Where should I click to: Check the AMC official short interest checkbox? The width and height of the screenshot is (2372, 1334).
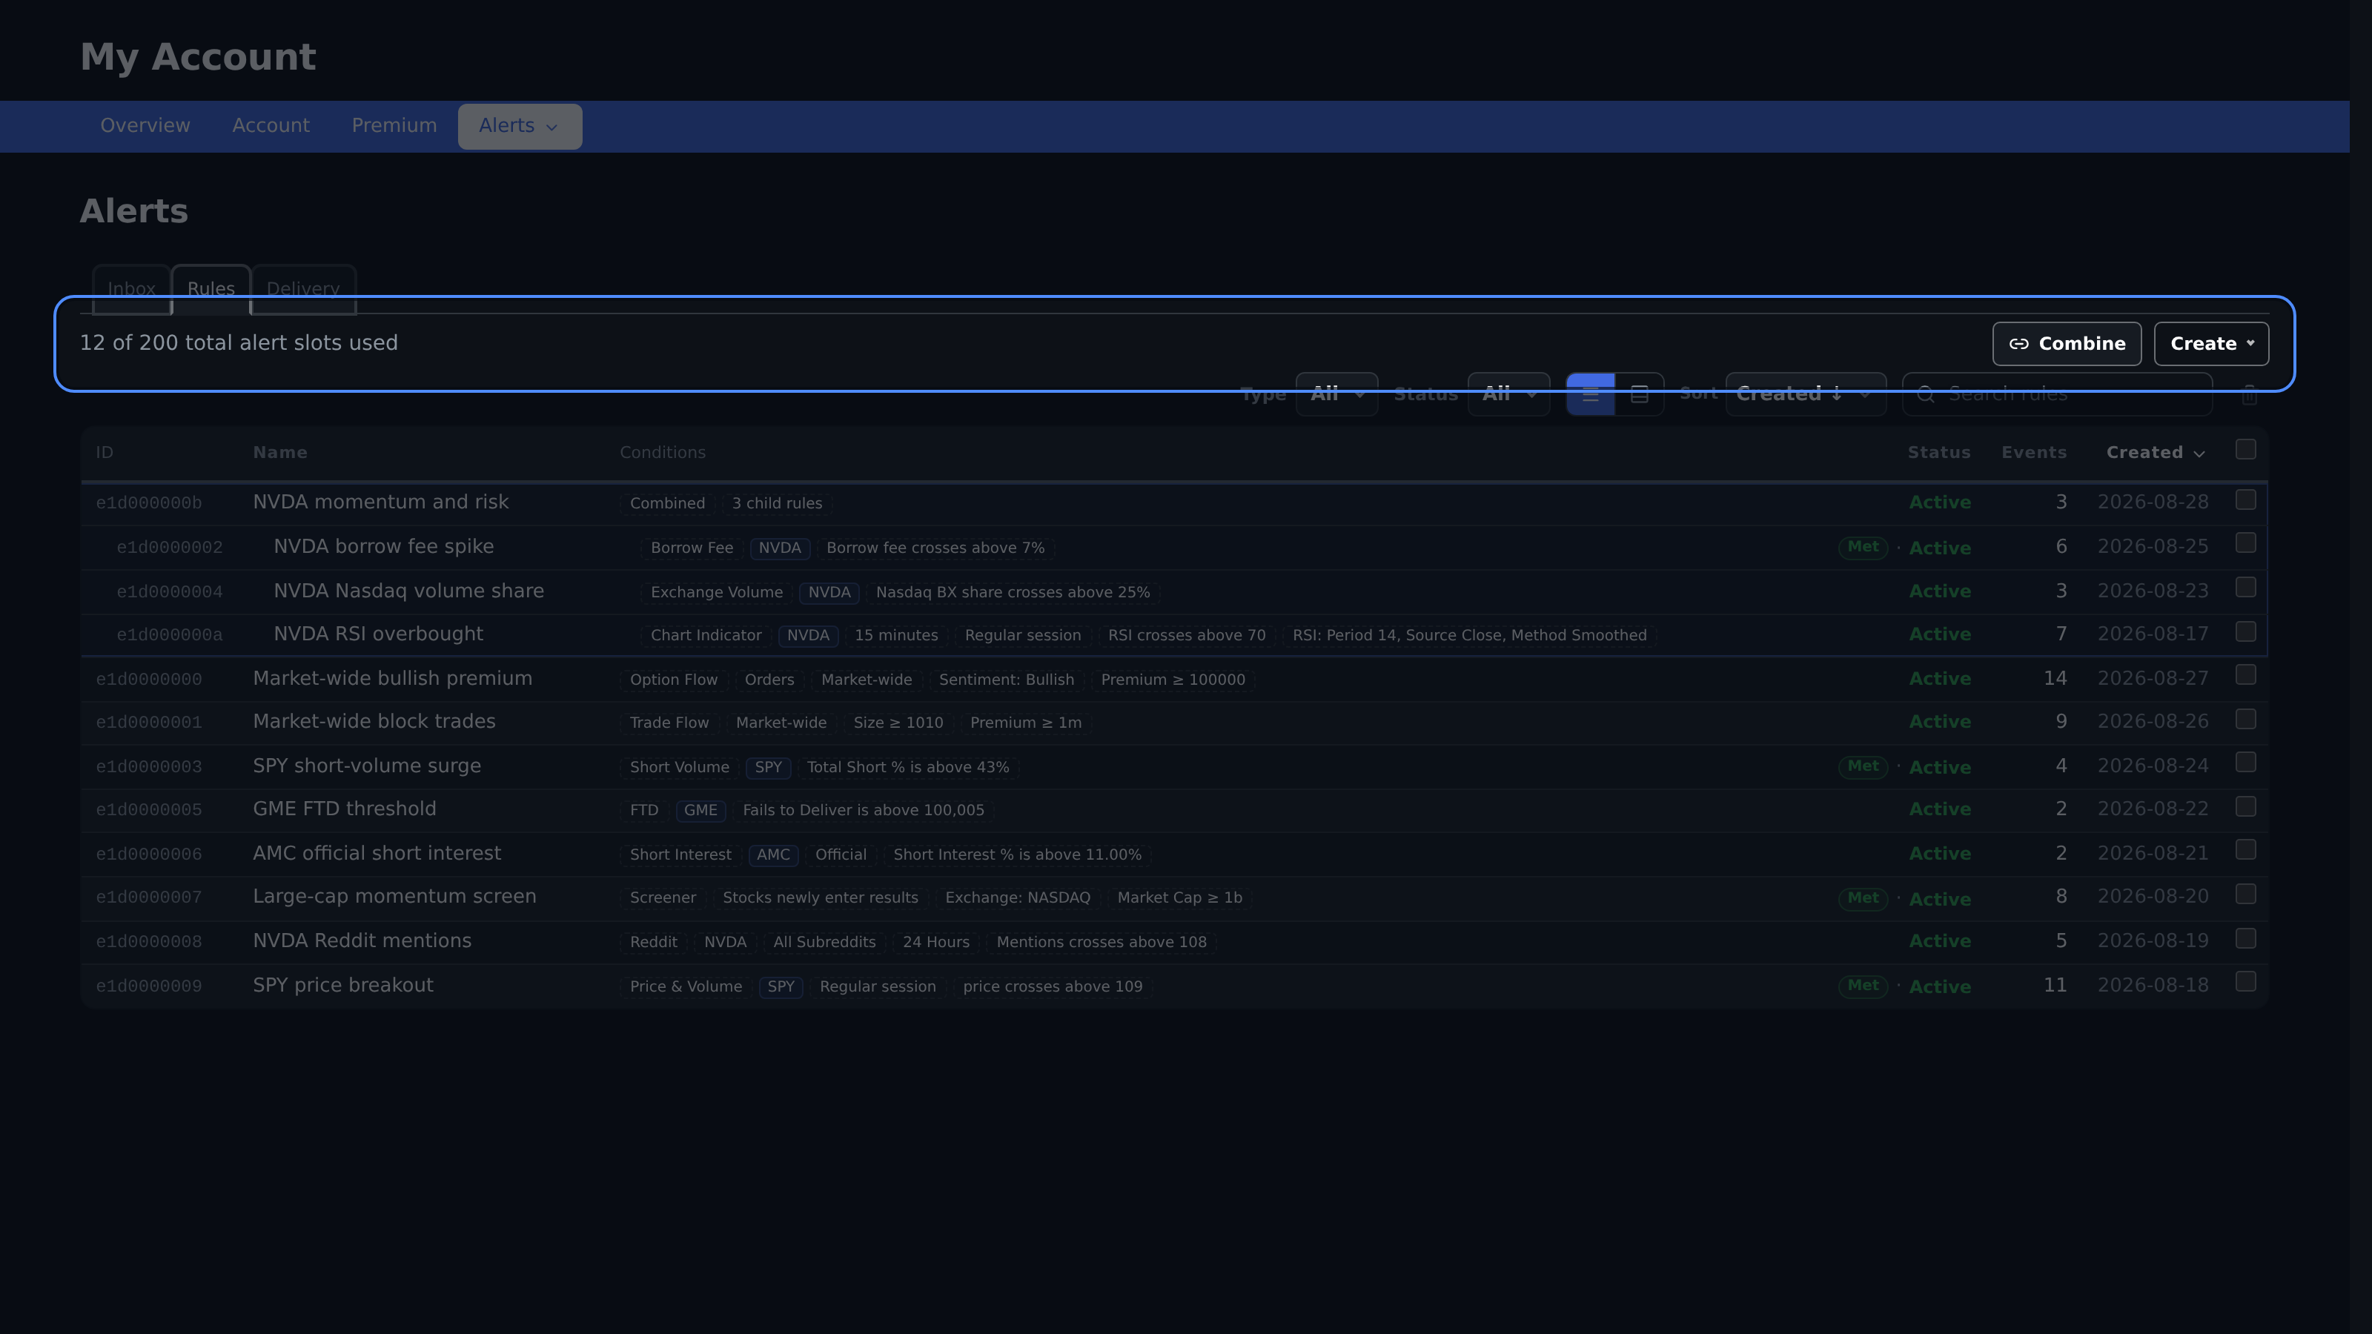pos(2246,850)
